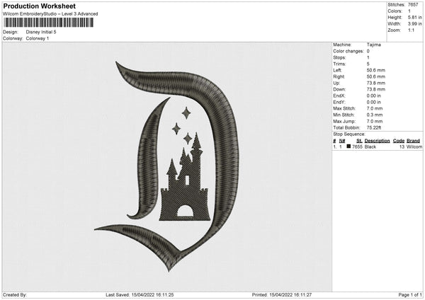Select the Left value 50.6 mm
425x300 pixels.
(x=376, y=70)
